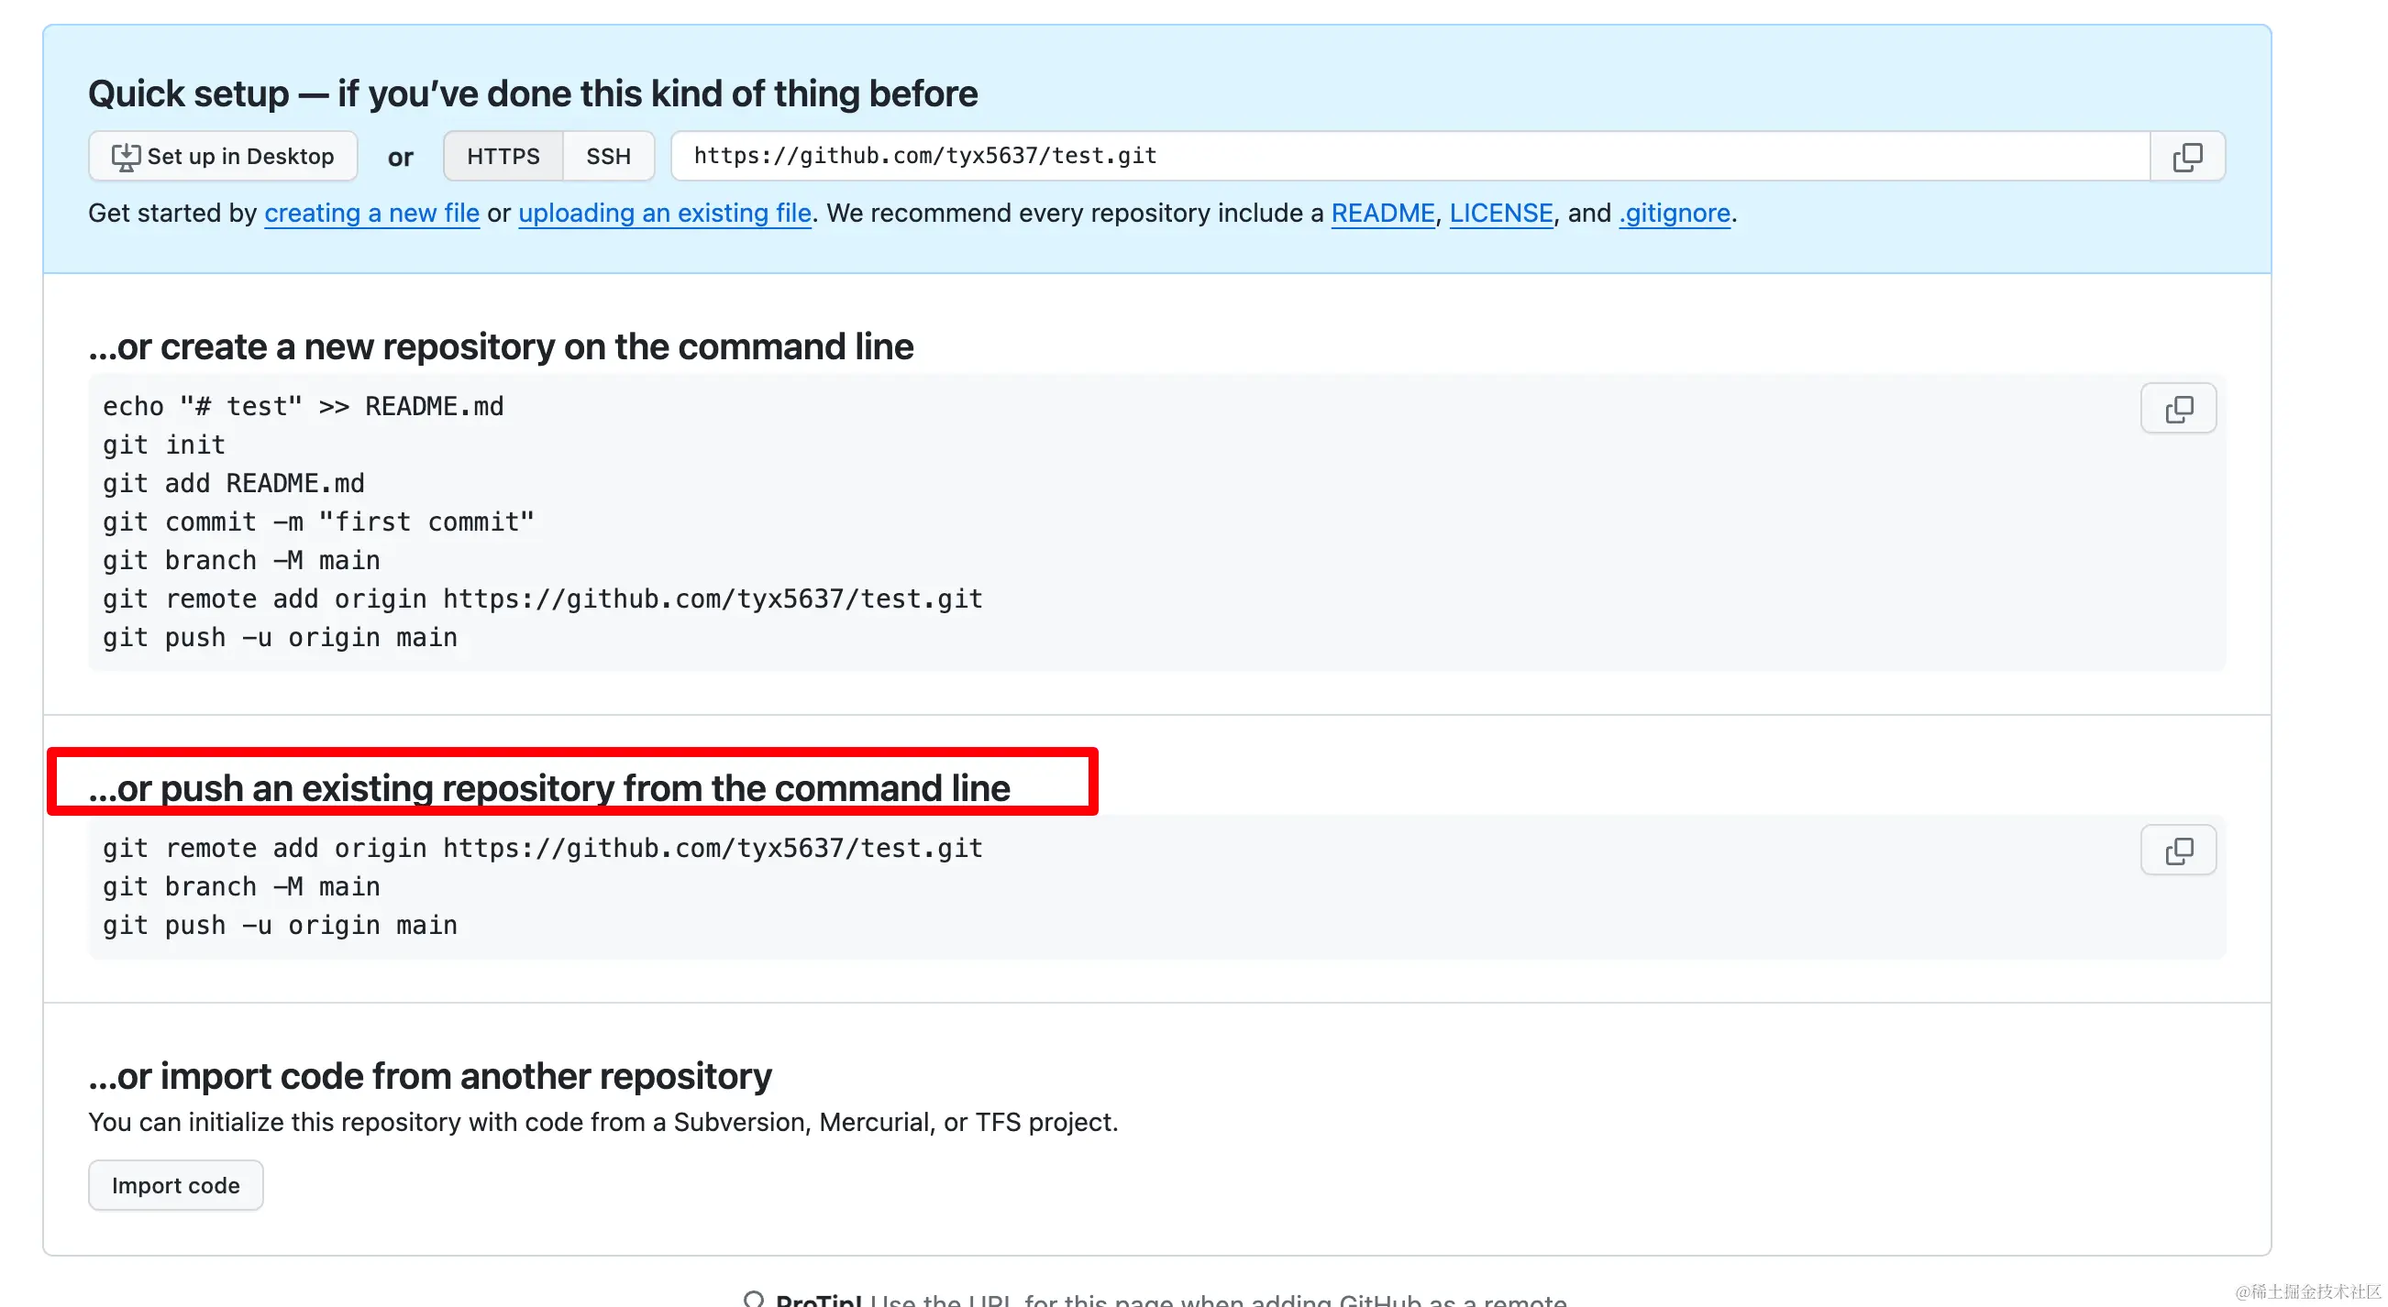Screen dimensions: 2388x1307
Task: Click the git push -u origin main line in create block
Action: (x=280, y=638)
